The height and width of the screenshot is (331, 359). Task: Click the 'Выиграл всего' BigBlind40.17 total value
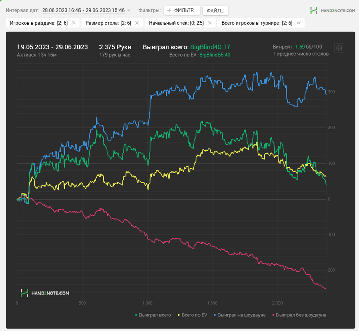tap(210, 47)
